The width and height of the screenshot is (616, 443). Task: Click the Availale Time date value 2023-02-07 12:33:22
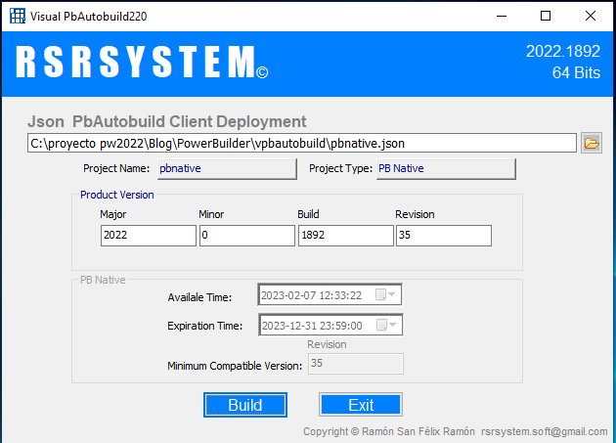311,295
